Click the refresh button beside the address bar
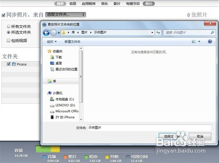This screenshot has height=163, width=219. (158, 32)
